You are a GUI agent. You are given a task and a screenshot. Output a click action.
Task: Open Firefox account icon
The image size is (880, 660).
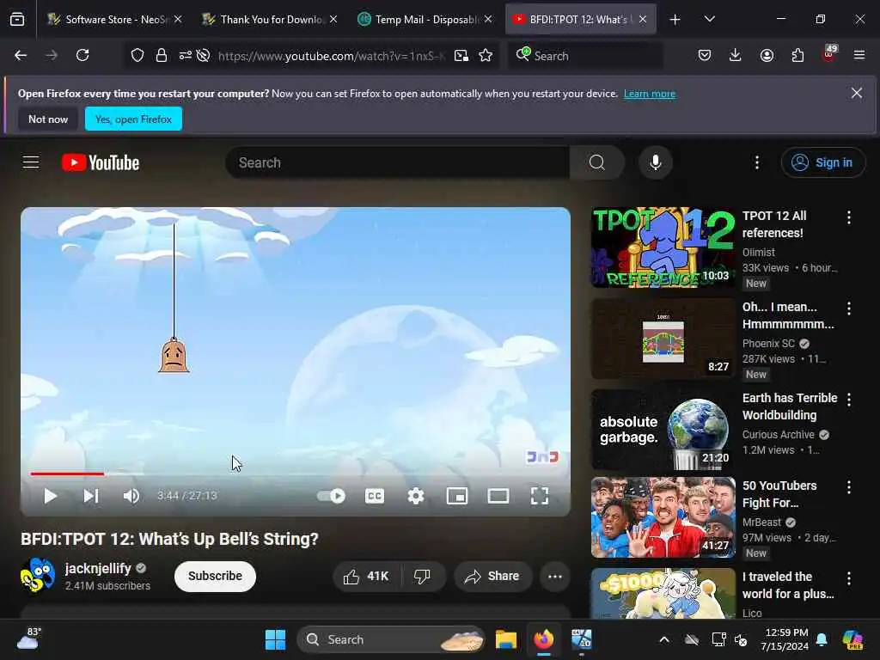pos(767,55)
